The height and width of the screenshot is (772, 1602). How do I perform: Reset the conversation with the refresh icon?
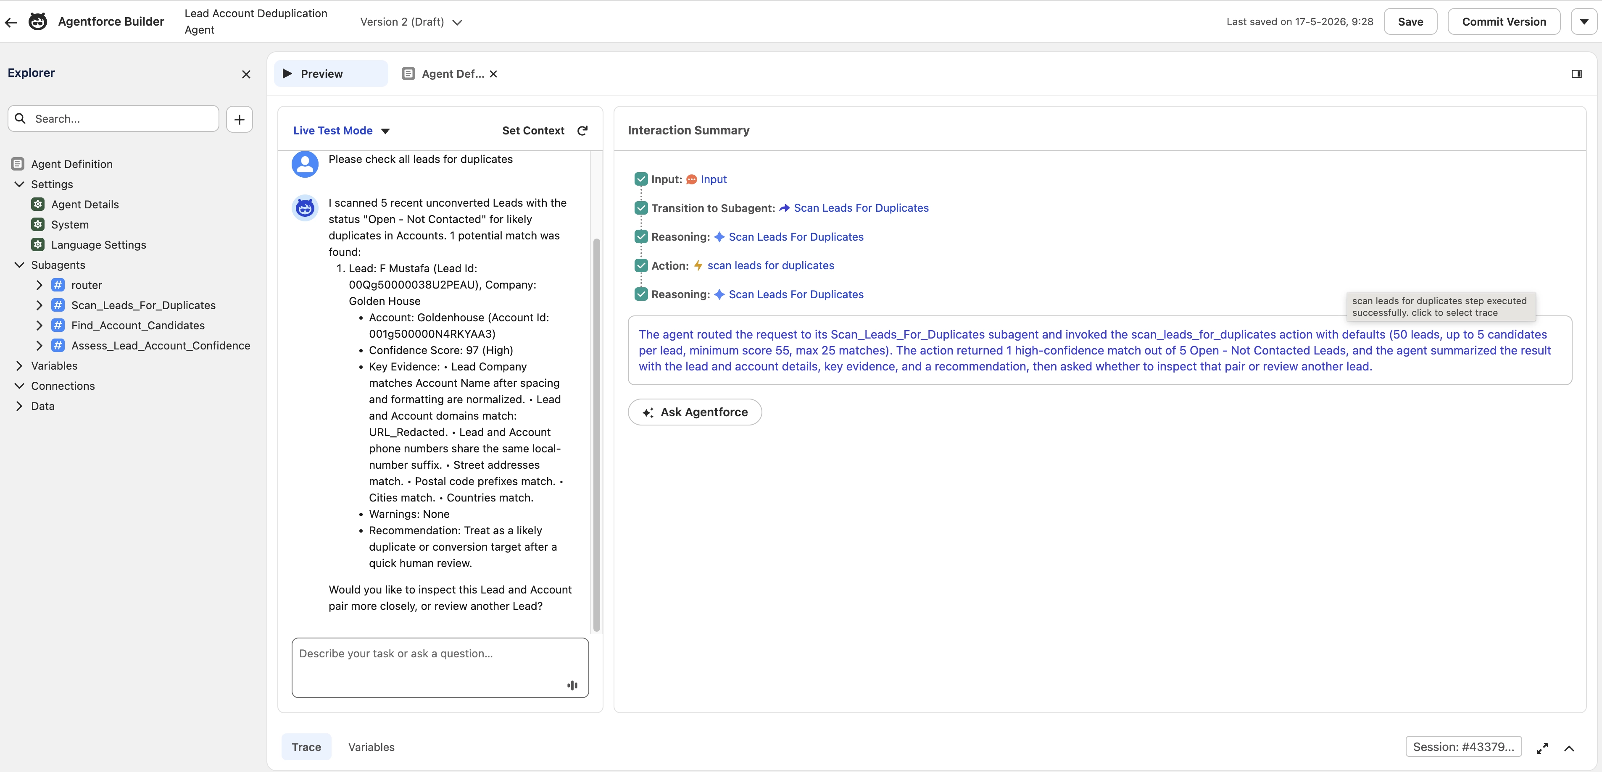coord(583,131)
